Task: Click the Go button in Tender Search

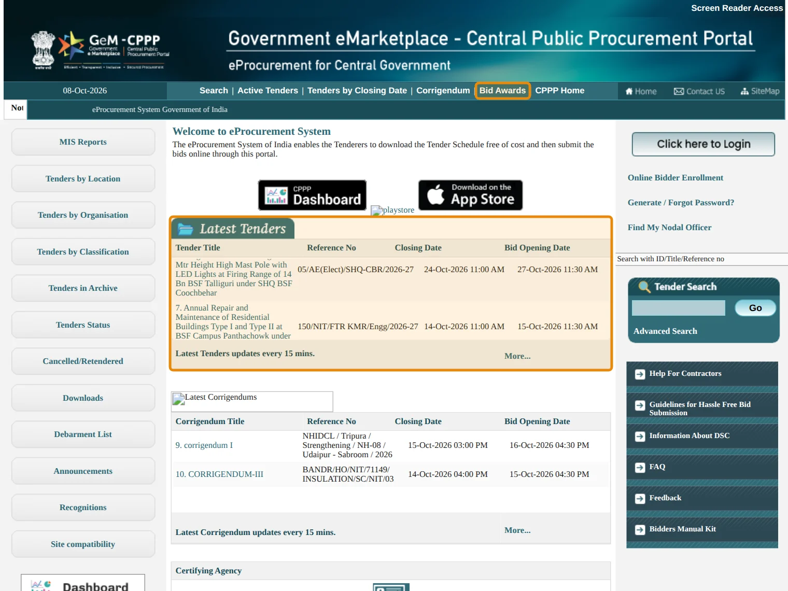Action: (x=755, y=308)
